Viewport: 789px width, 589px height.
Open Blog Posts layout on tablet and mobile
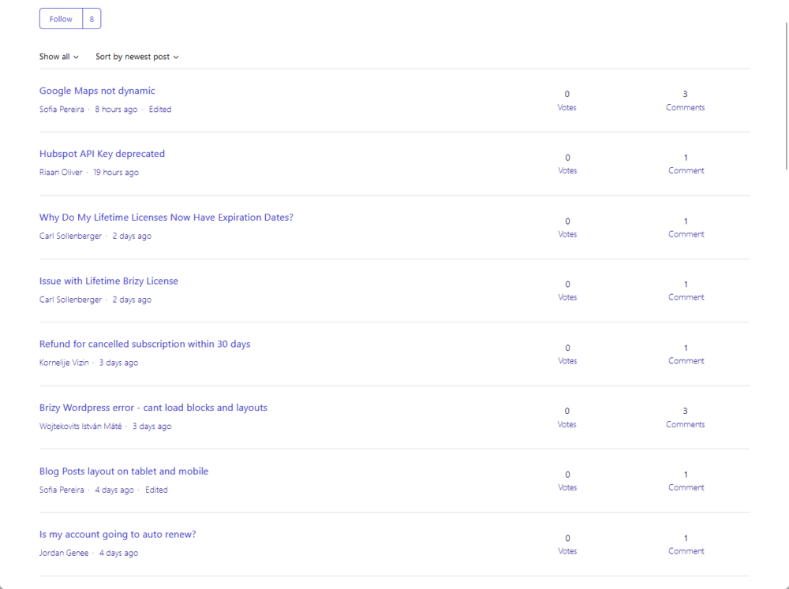coord(124,472)
